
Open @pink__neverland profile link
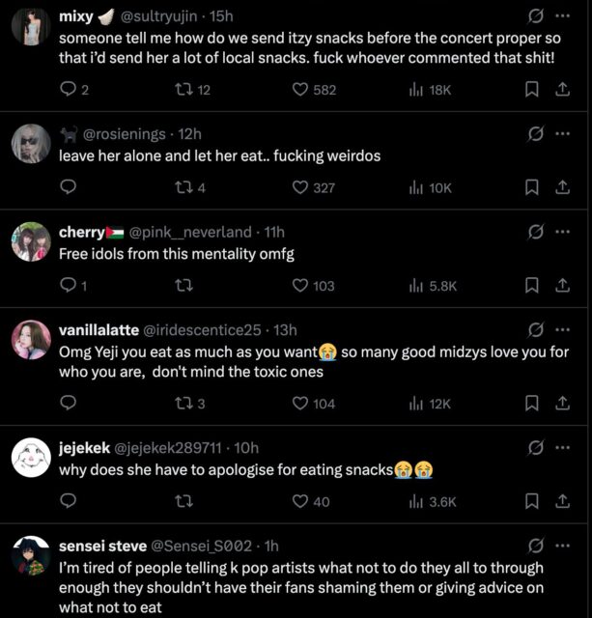[189, 232]
